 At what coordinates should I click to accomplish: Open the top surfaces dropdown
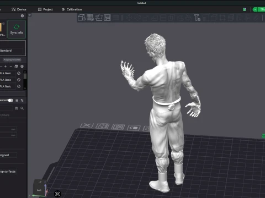tap(8, 172)
